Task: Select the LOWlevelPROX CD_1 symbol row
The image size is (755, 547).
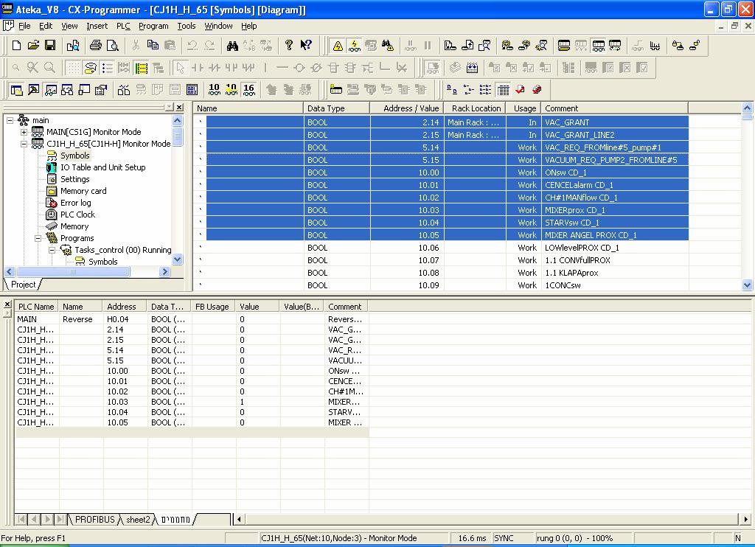Action: pyautogui.click(x=442, y=248)
